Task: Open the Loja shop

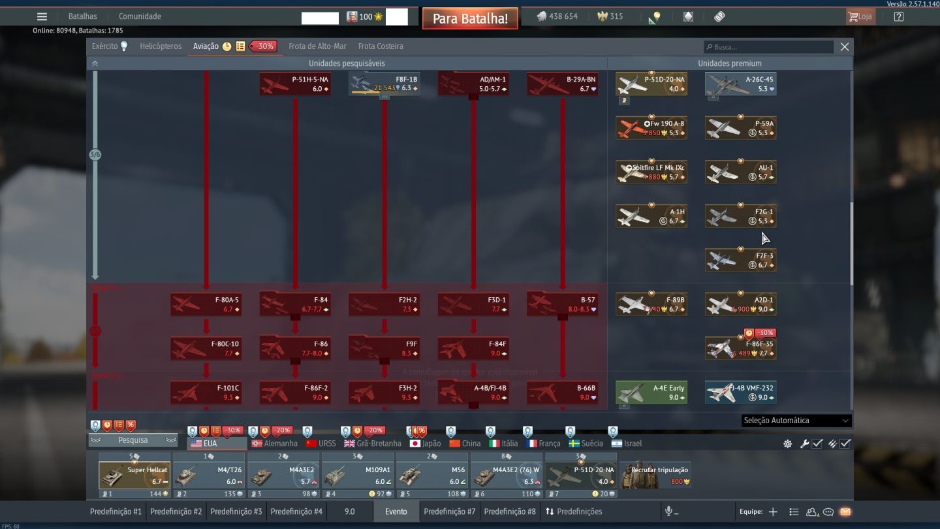Action: tap(860, 16)
